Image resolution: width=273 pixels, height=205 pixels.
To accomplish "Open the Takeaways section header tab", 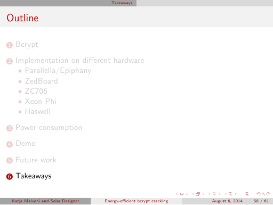I will (x=122, y=3).
